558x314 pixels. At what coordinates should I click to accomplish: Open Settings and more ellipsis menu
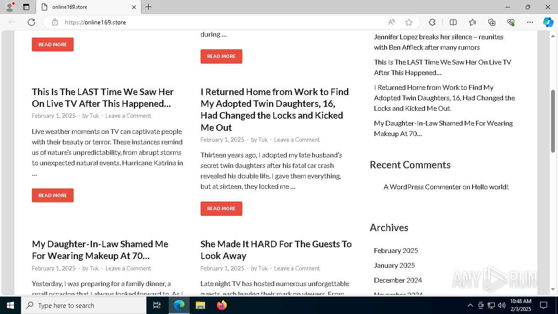pyautogui.click(x=530, y=22)
